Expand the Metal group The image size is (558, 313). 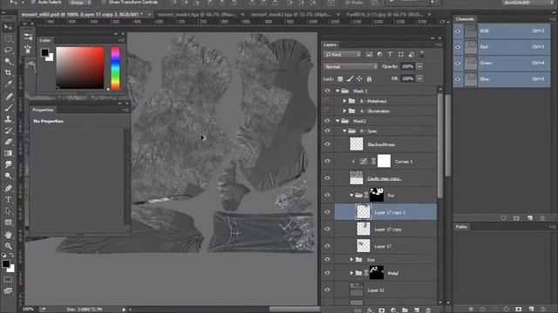[351, 273]
